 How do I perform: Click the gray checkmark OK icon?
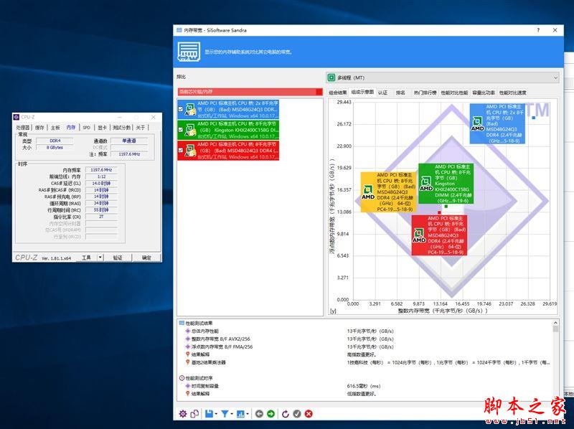(297, 414)
